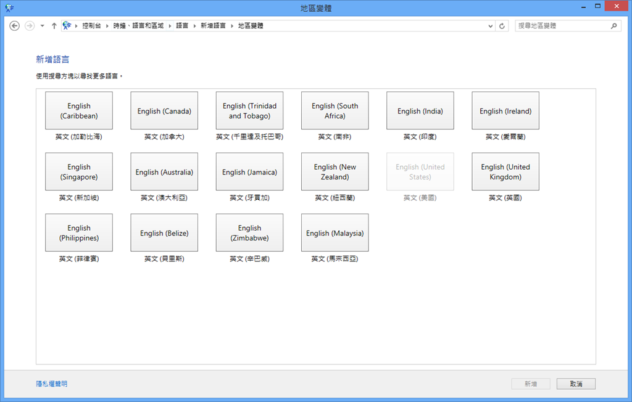This screenshot has width=632, height=402.
Task: Click the 英文 (愛爾蘭) caption
Action: tap(505, 137)
